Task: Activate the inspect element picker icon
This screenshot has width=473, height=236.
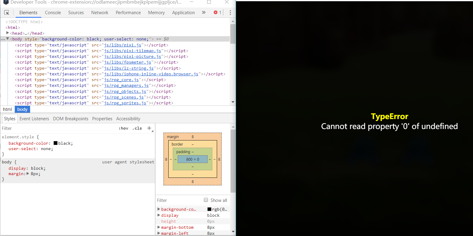Action: pos(7,12)
